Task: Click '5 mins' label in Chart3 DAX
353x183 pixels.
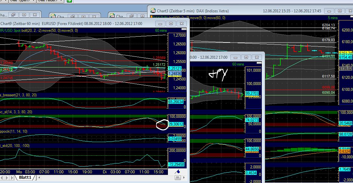Action: tap(333, 18)
